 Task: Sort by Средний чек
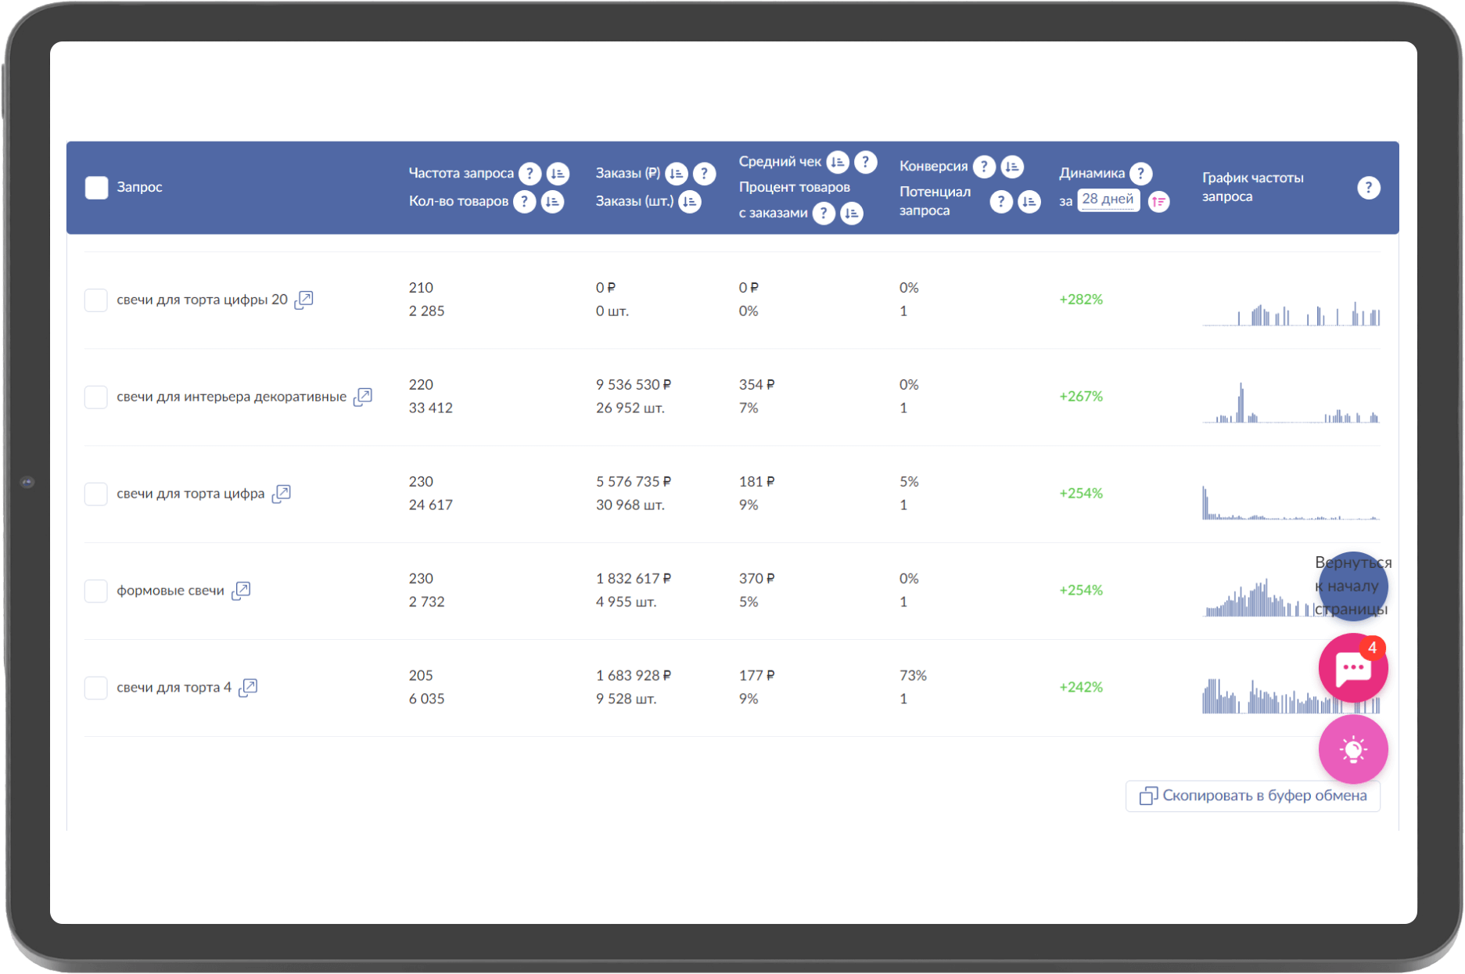(838, 162)
